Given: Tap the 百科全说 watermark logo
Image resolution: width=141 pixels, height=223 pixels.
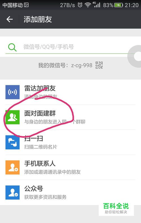Looking at the screenshot, I should pos(116,208).
